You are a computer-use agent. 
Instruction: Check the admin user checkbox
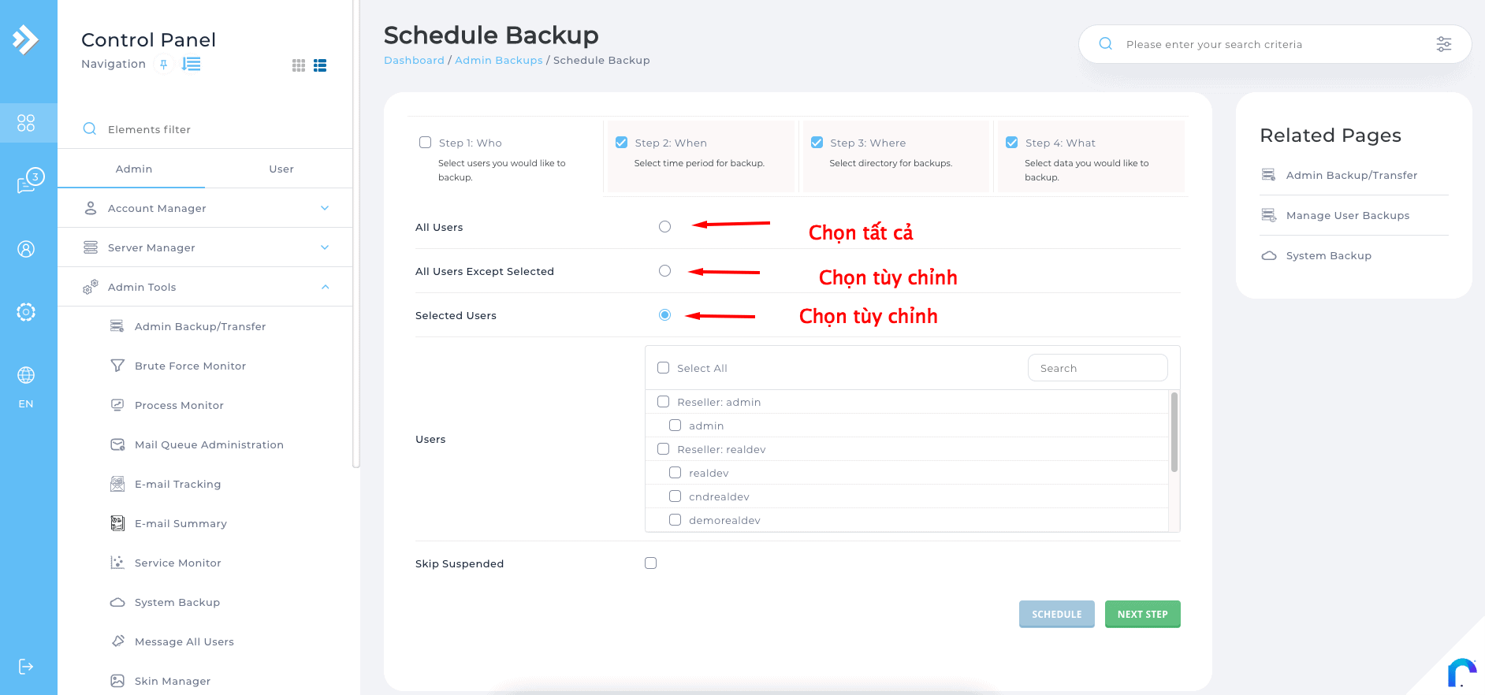coord(676,426)
